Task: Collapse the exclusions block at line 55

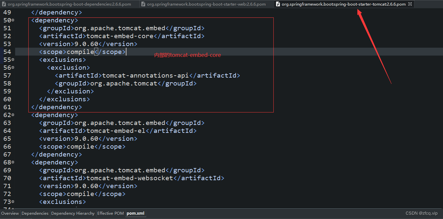Action: click(x=13, y=60)
